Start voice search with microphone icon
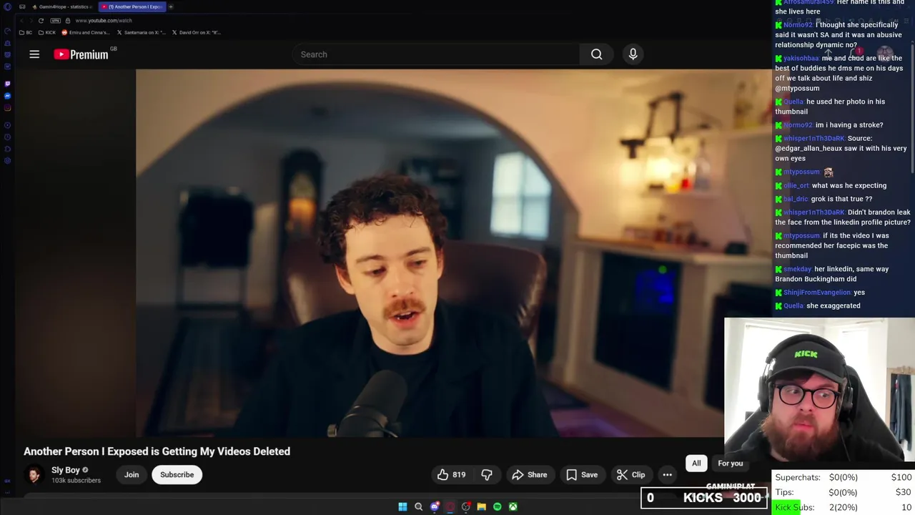This screenshot has height=515, width=915. coord(633,54)
